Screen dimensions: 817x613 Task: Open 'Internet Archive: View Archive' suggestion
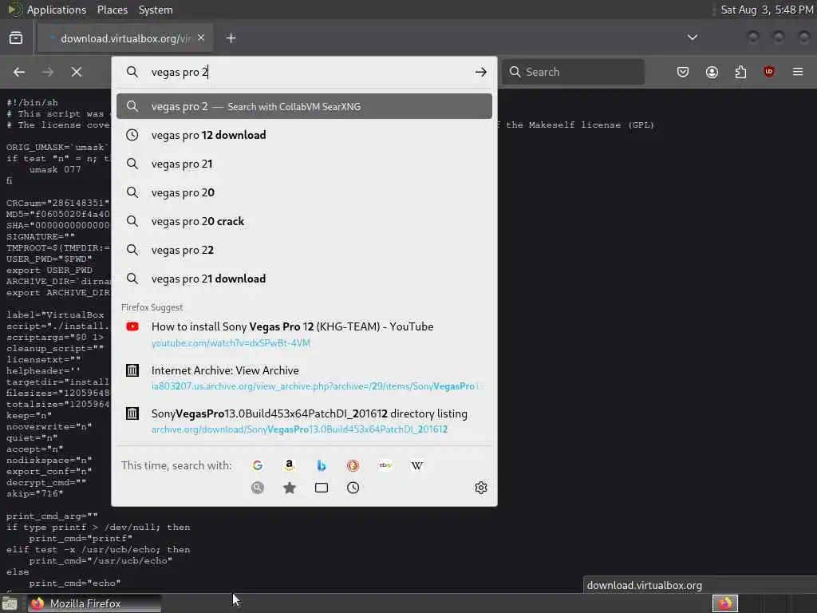click(304, 378)
